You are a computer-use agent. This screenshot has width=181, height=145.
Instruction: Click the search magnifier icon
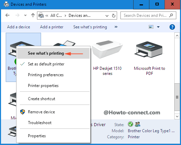coord(171,15)
